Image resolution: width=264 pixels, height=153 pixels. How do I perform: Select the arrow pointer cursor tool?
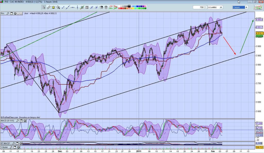(x=45, y=7)
